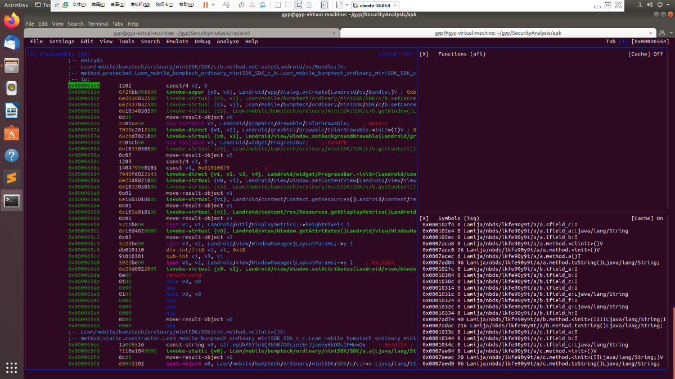
Task: Open the power system menu icon
Action: (664, 4)
